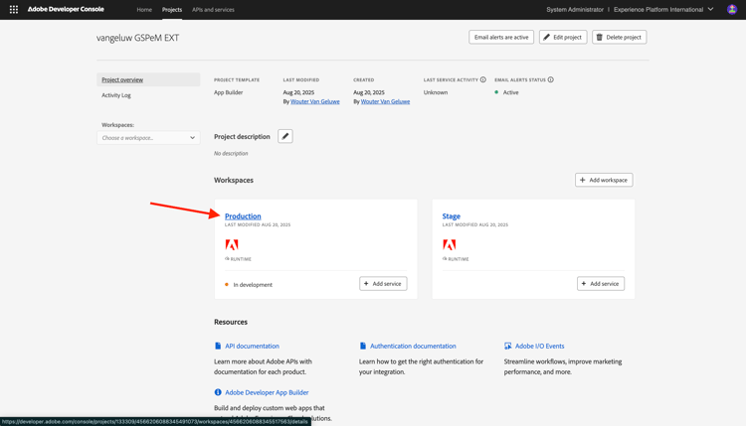Viewport: 746px width, 426px height.
Task: Select Activity Log in the sidebar
Action: pyautogui.click(x=116, y=95)
